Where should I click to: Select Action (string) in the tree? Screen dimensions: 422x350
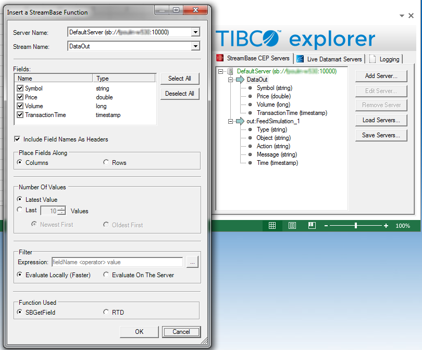(x=273, y=146)
